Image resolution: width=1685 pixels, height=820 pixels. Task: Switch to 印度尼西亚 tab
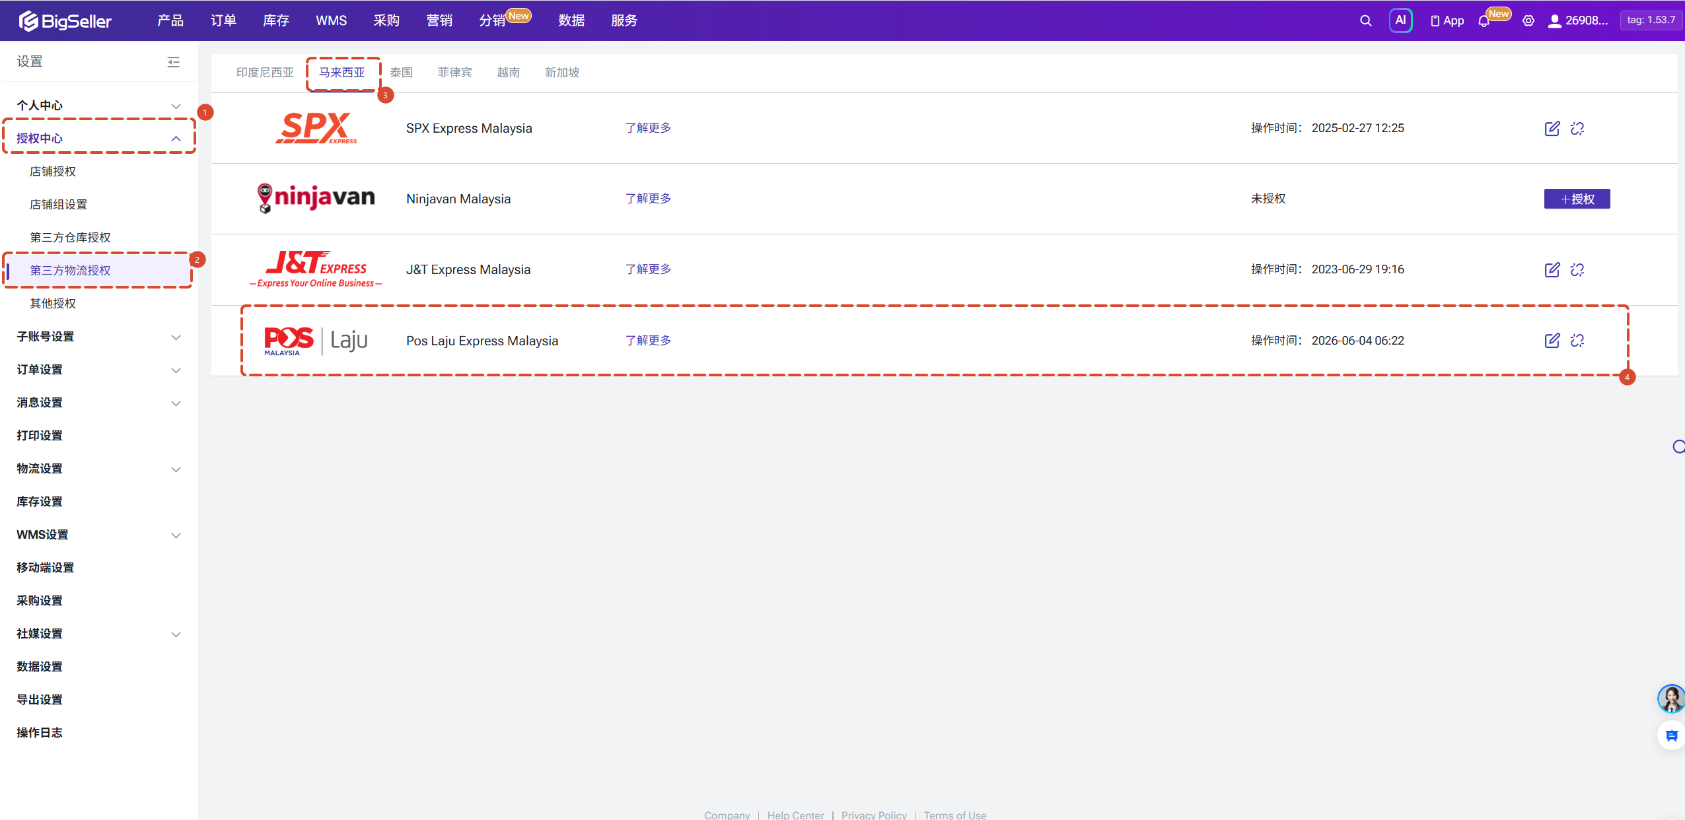265,73
